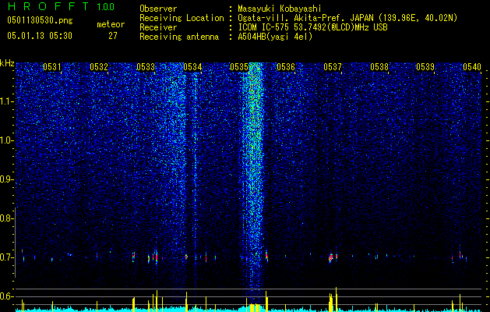
Task: Click the 1.0 kHz frequency label
Action: [x=7, y=141]
